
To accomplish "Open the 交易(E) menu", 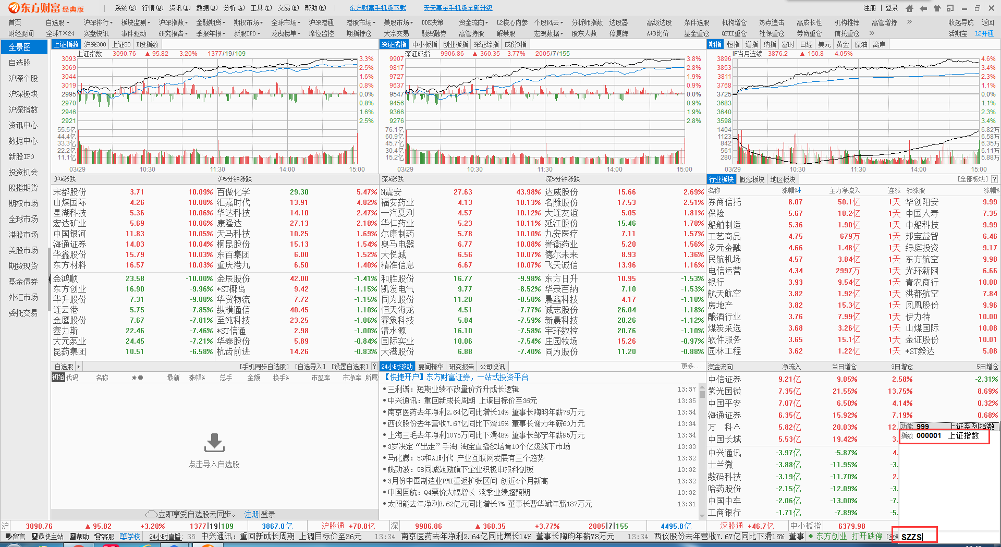I will pos(288,8).
